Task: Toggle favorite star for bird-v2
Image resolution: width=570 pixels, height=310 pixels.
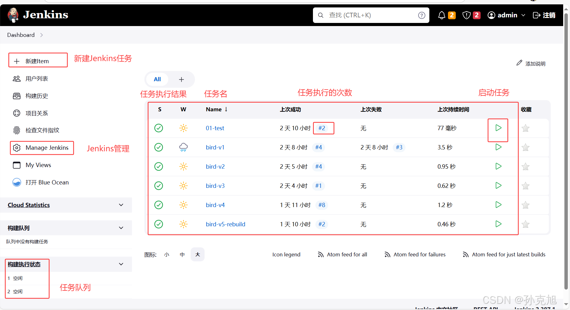Action: (x=525, y=166)
